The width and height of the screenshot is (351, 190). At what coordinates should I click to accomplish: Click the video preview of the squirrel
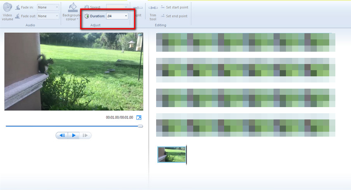[74, 71]
